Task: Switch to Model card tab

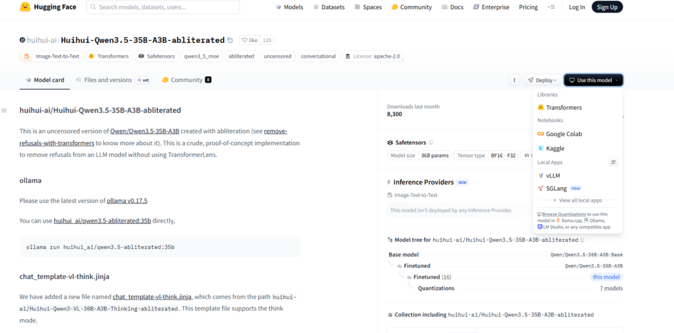Action: (x=45, y=80)
